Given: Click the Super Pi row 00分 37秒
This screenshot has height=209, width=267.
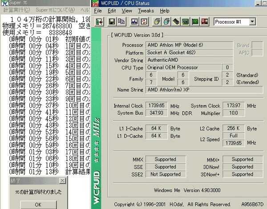Looking at the screenshot, I should click(x=49, y=105).
